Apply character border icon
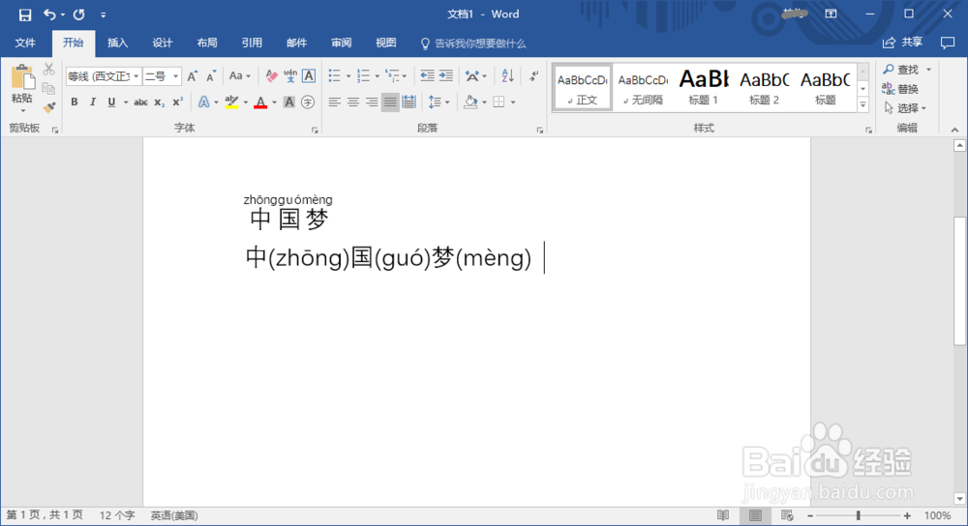Screen dimensions: 968x526 pyautogui.click(x=309, y=75)
